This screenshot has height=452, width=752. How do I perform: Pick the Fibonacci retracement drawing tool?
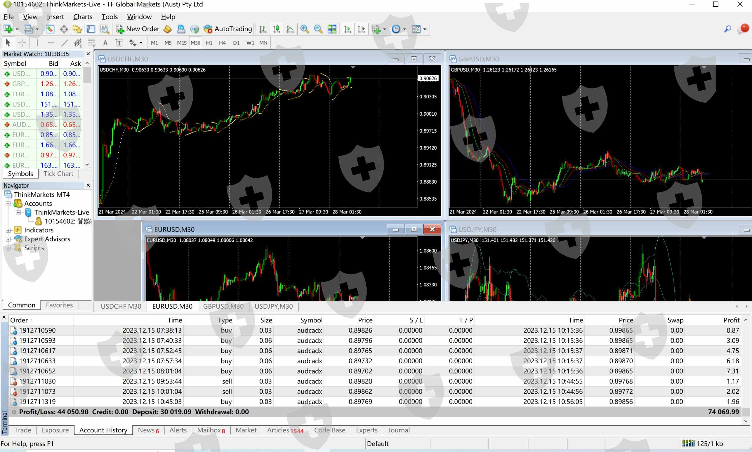(x=92, y=43)
